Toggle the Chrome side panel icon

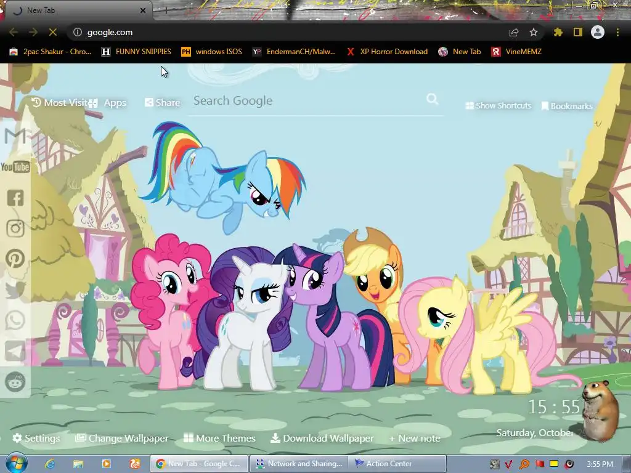578,32
